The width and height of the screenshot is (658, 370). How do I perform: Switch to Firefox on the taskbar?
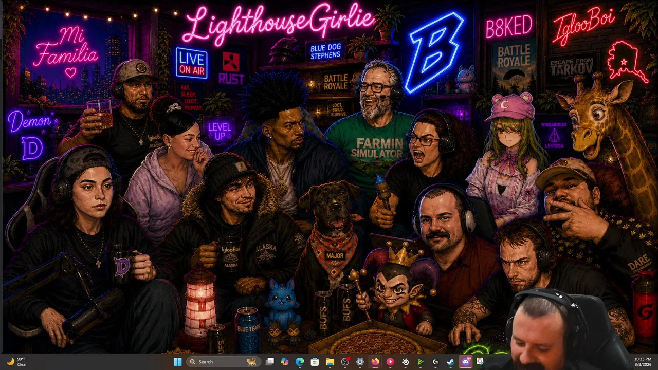tap(375, 362)
